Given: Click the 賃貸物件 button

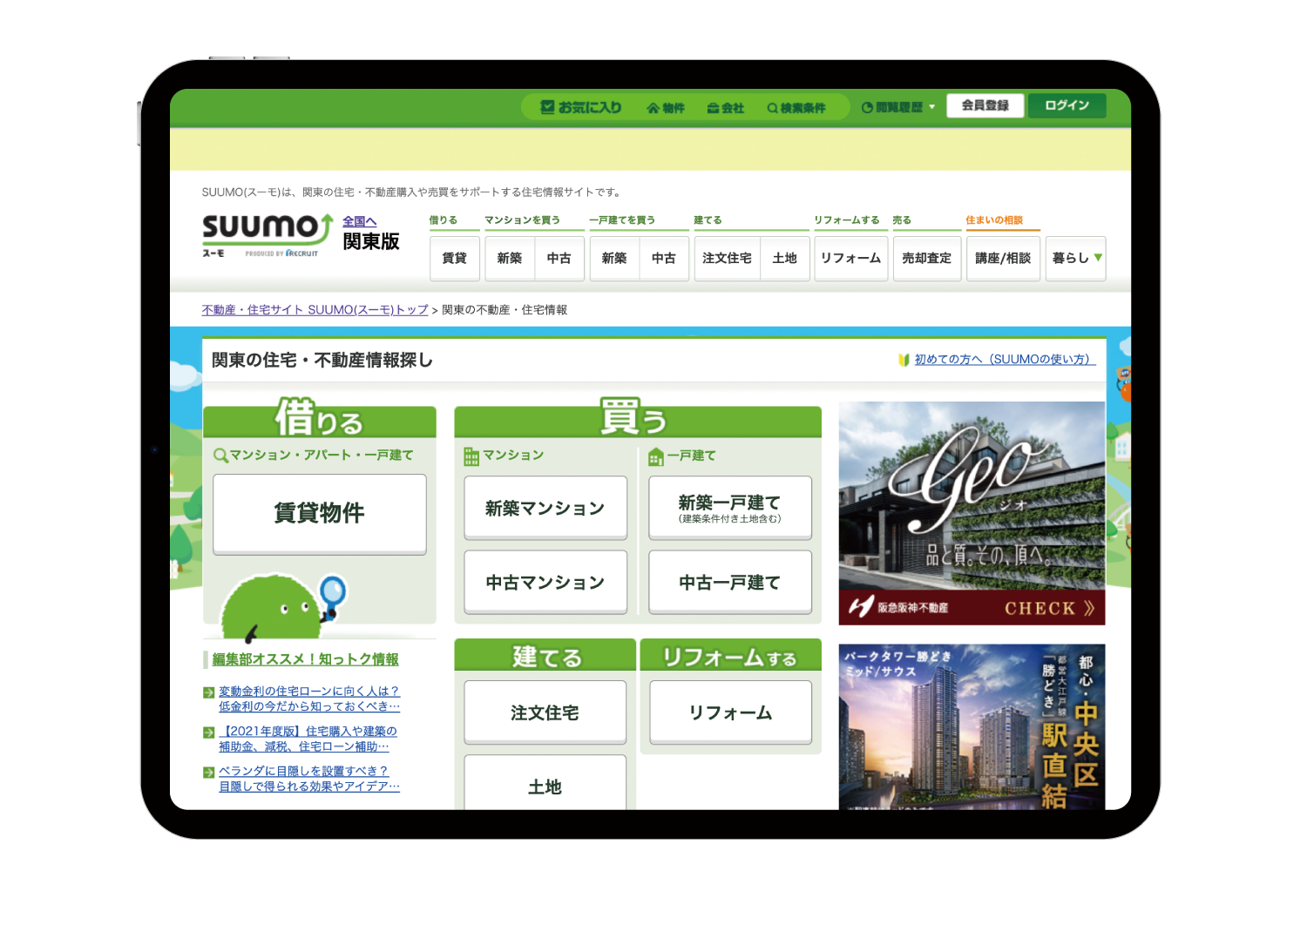Looking at the screenshot, I should (320, 514).
